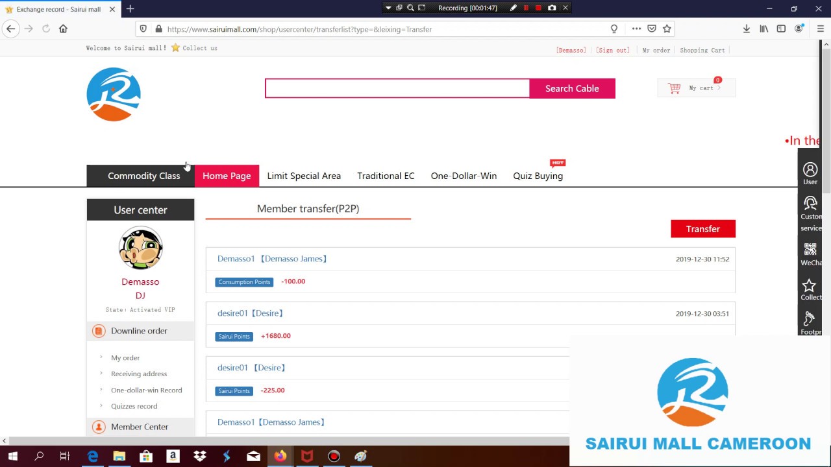831x467 pixels.
Task: Open the Firefox hamburger menu
Action: (x=821, y=29)
